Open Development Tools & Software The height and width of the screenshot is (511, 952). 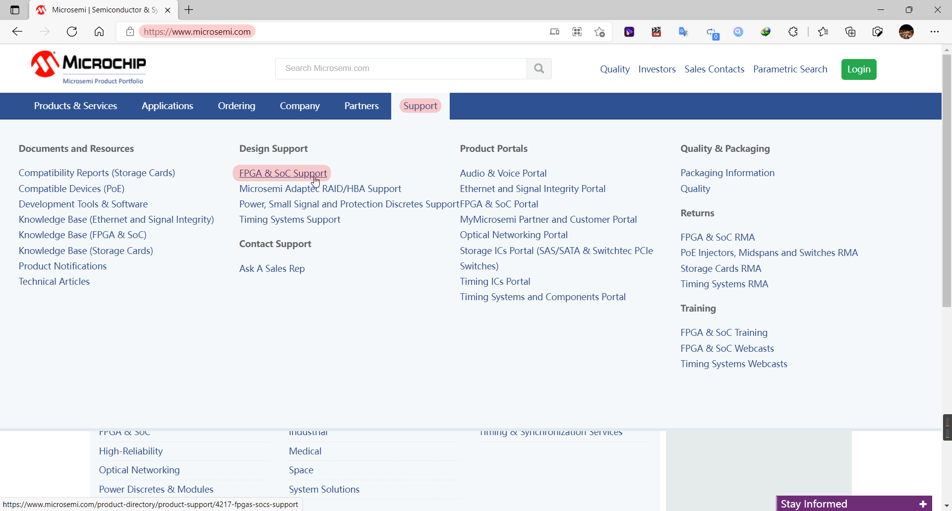click(x=83, y=204)
